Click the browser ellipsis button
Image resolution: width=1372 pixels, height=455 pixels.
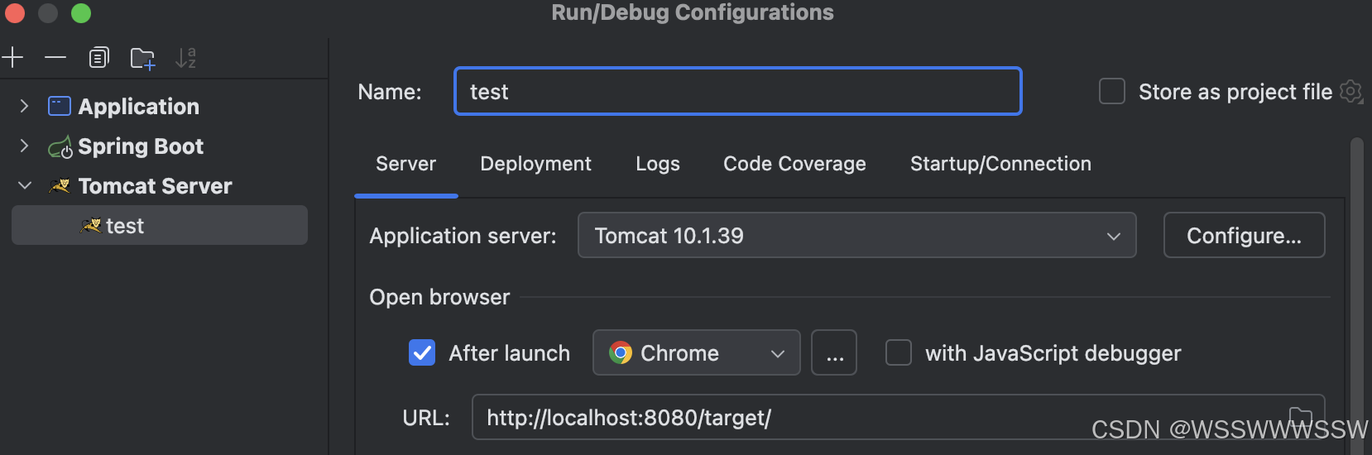(x=834, y=353)
